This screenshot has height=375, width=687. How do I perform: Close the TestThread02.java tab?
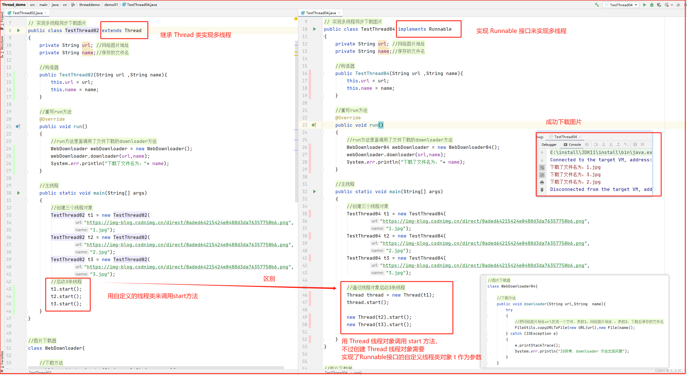click(x=46, y=13)
